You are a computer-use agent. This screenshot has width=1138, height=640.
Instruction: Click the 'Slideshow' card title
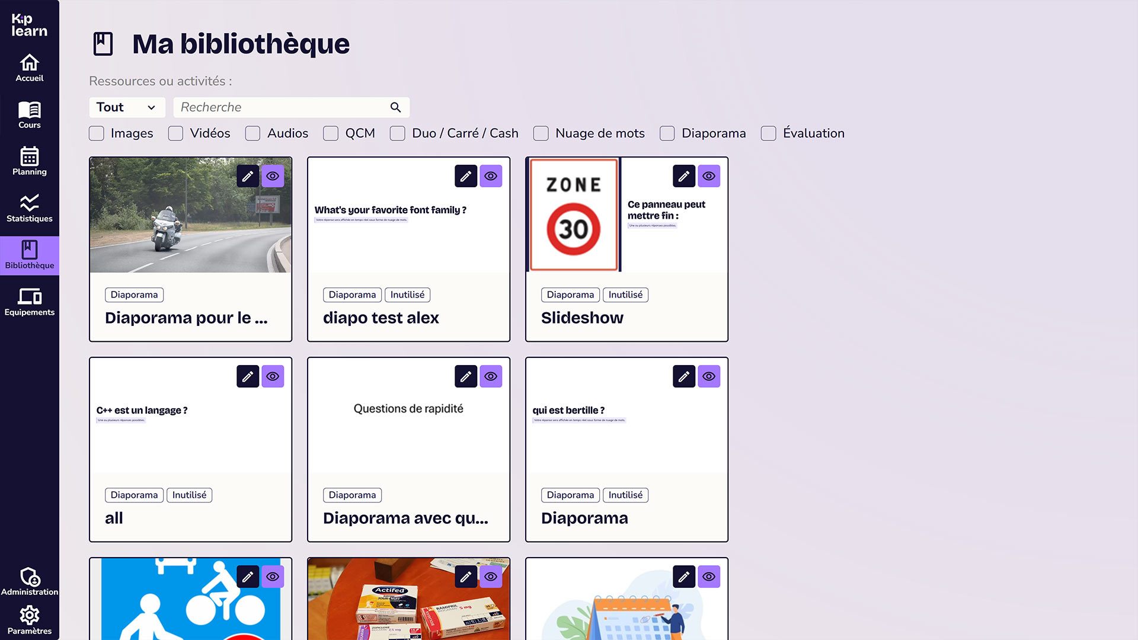582,318
